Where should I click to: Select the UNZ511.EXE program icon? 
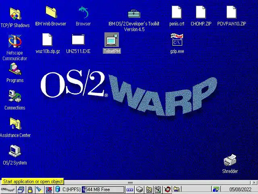coord(78,40)
